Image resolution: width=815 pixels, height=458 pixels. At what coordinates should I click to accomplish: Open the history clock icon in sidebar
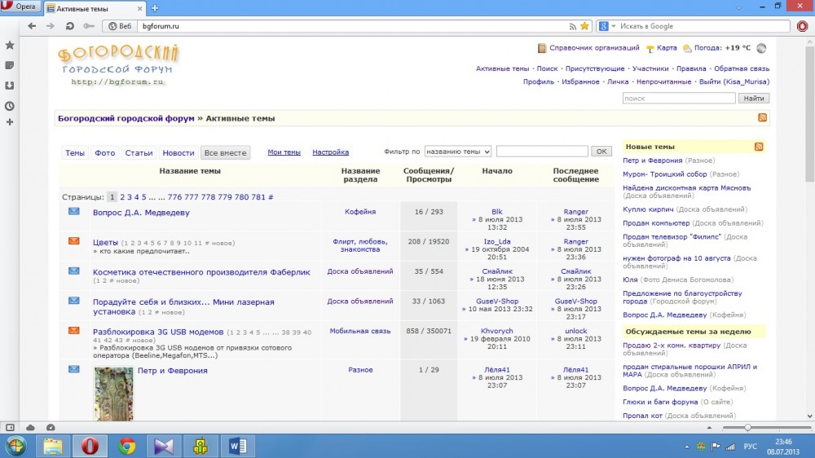coord(10,106)
